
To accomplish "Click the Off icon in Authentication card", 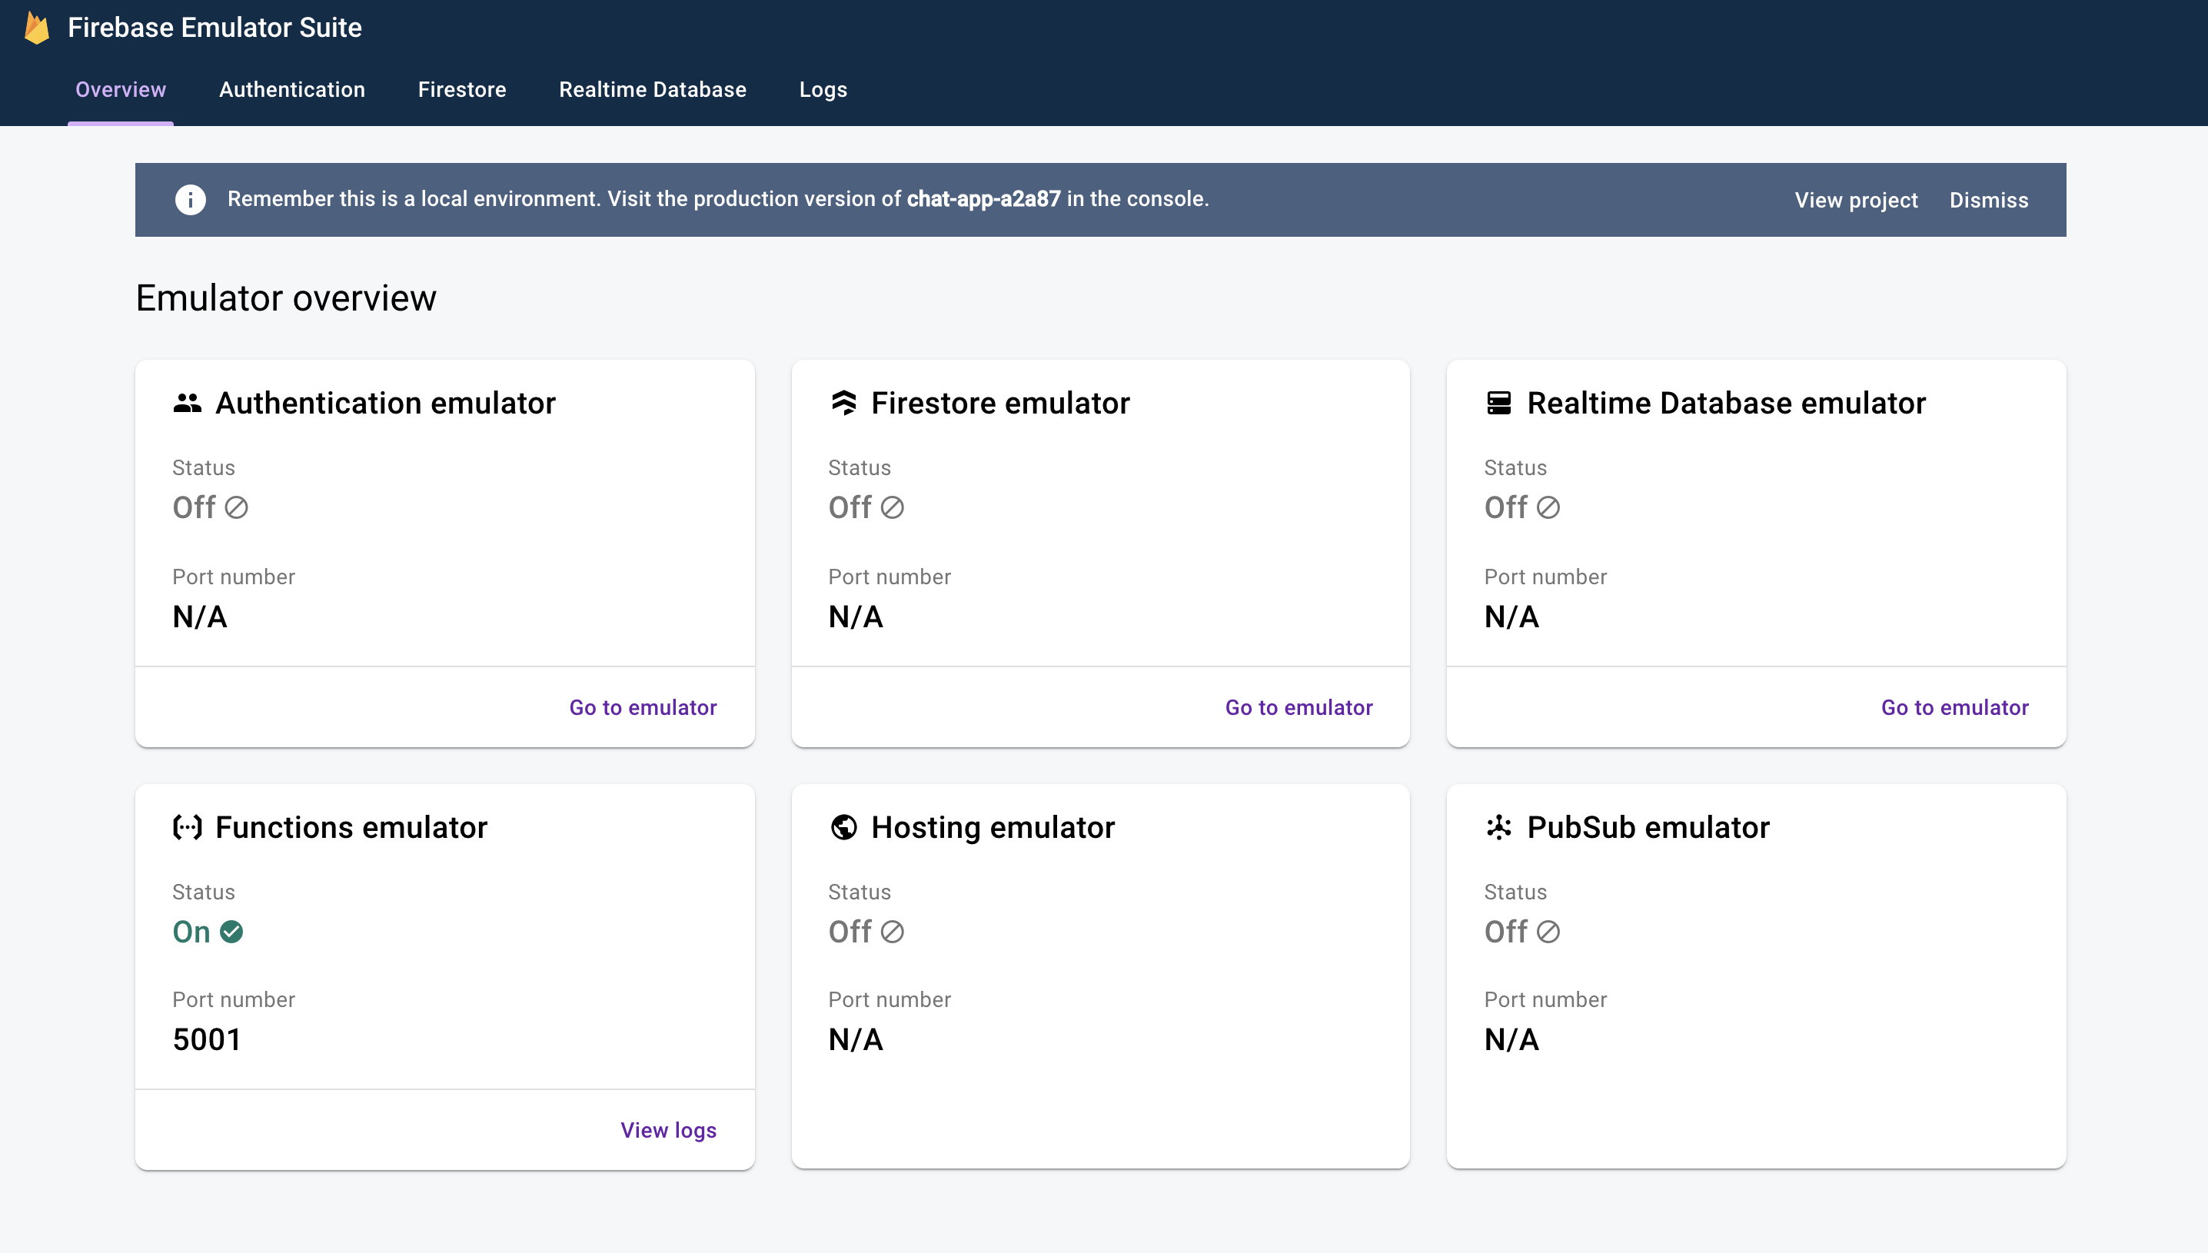I will click(x=236, y=508).
